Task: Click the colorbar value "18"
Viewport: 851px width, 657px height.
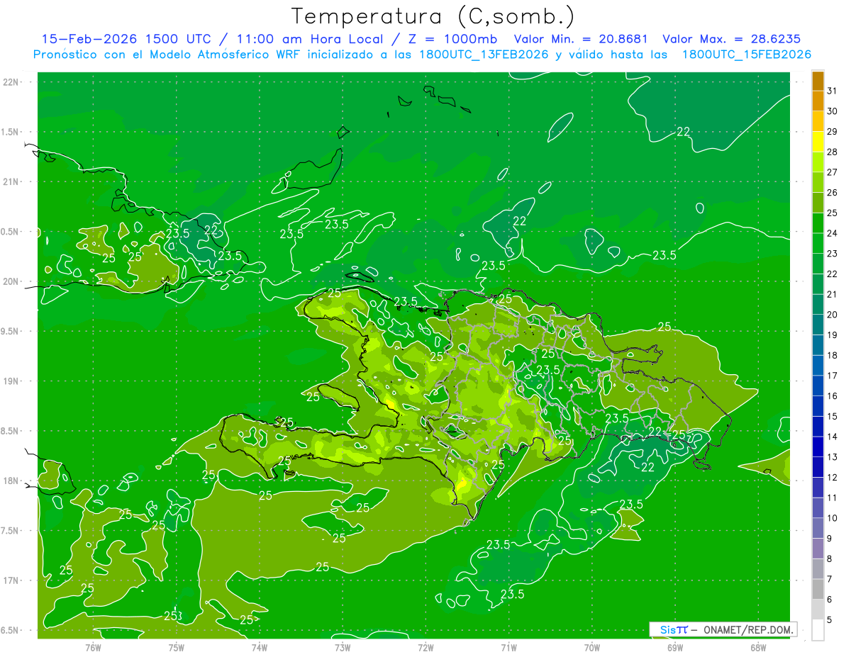Action: coord(833,355)
